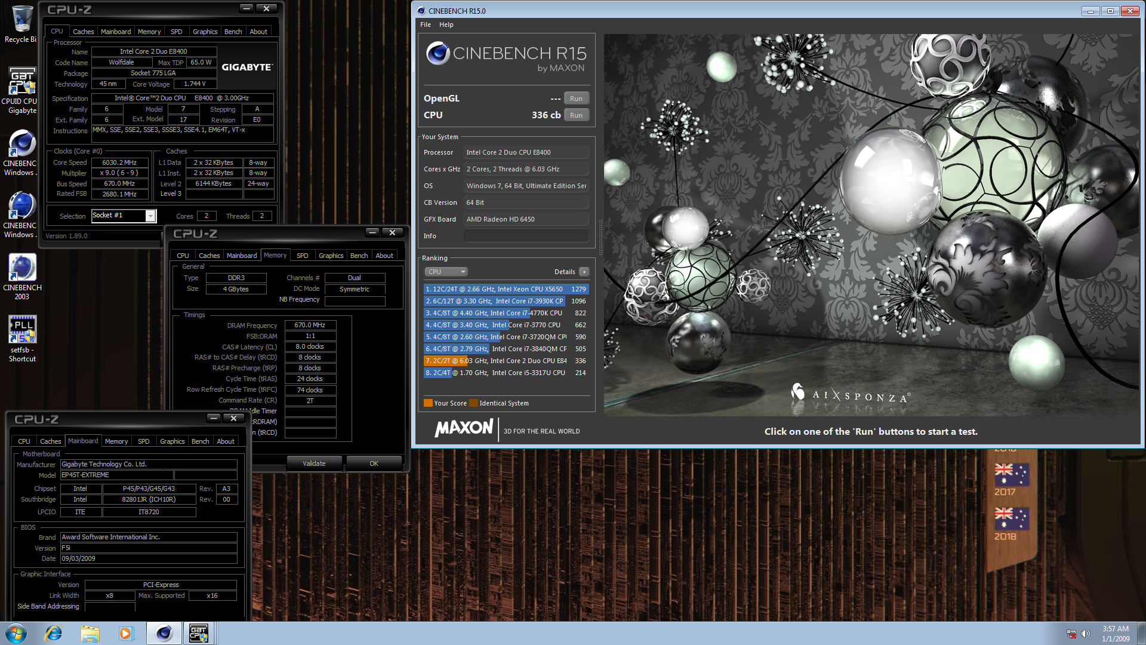This screenshot has height=645, width=1146.
Task: Select the i7-3840QM ranking entry
Action: (506, 349)
